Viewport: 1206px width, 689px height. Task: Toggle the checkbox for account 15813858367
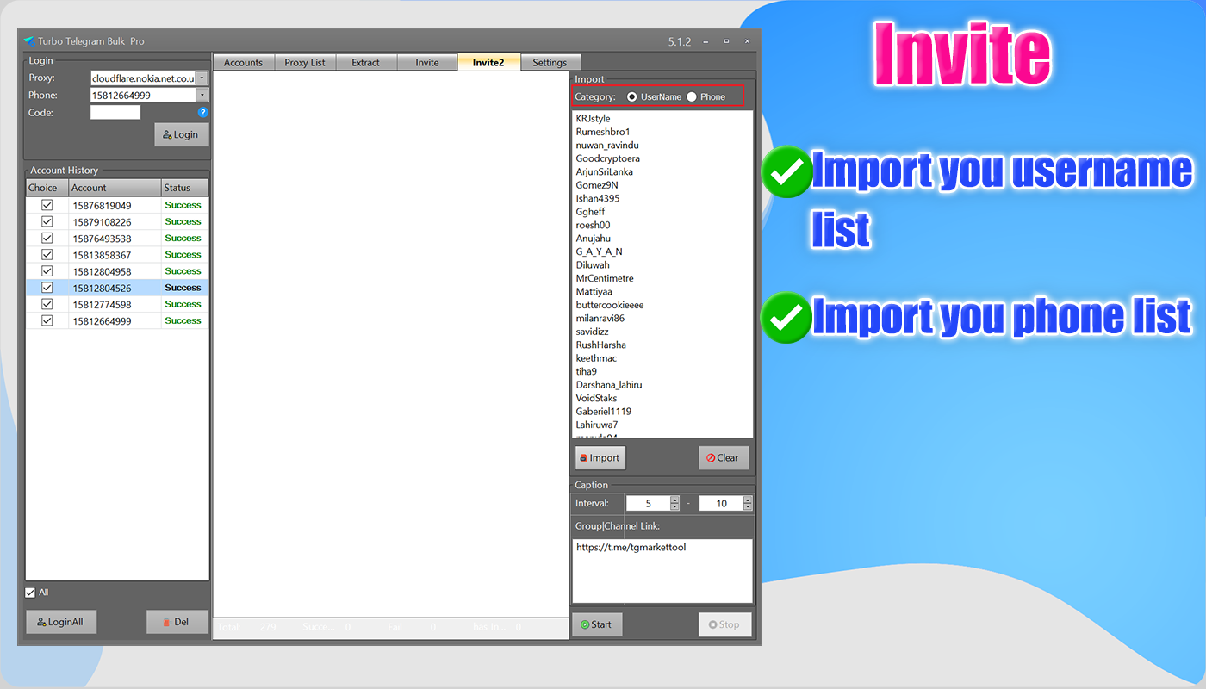[x=47, y=255]
